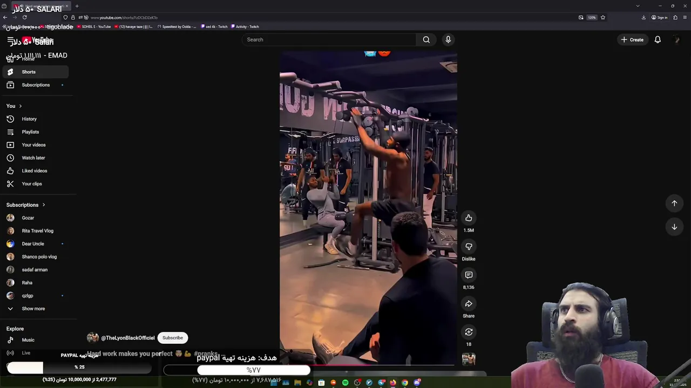Viewport: 691px width, 388px height.
Task: Open the Shanco polo vlog subscription
Action: (x=36, y=257)
